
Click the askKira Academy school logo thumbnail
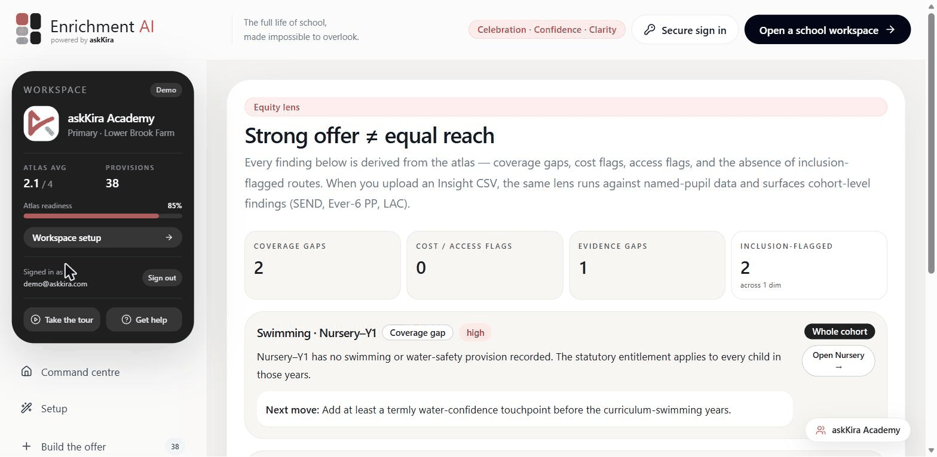pos(41,123)
